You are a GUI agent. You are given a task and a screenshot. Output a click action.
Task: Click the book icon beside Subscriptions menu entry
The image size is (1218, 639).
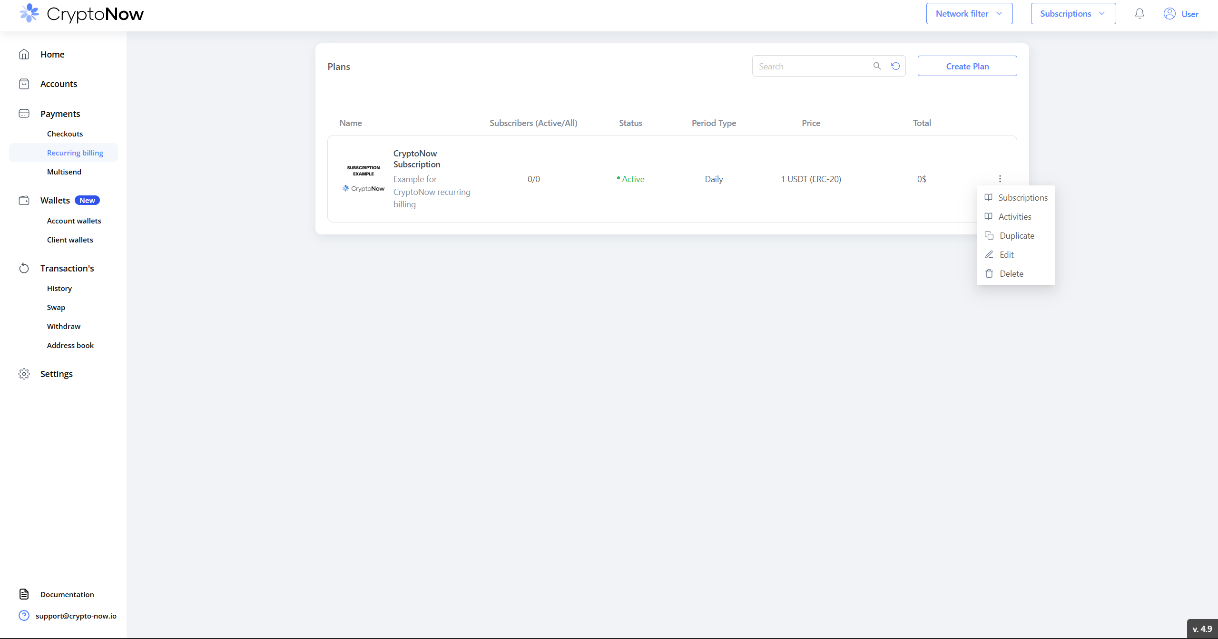(x=988, y=197)
